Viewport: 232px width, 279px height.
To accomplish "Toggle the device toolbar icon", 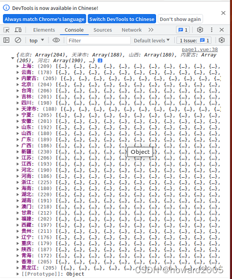I will (18, 30).
